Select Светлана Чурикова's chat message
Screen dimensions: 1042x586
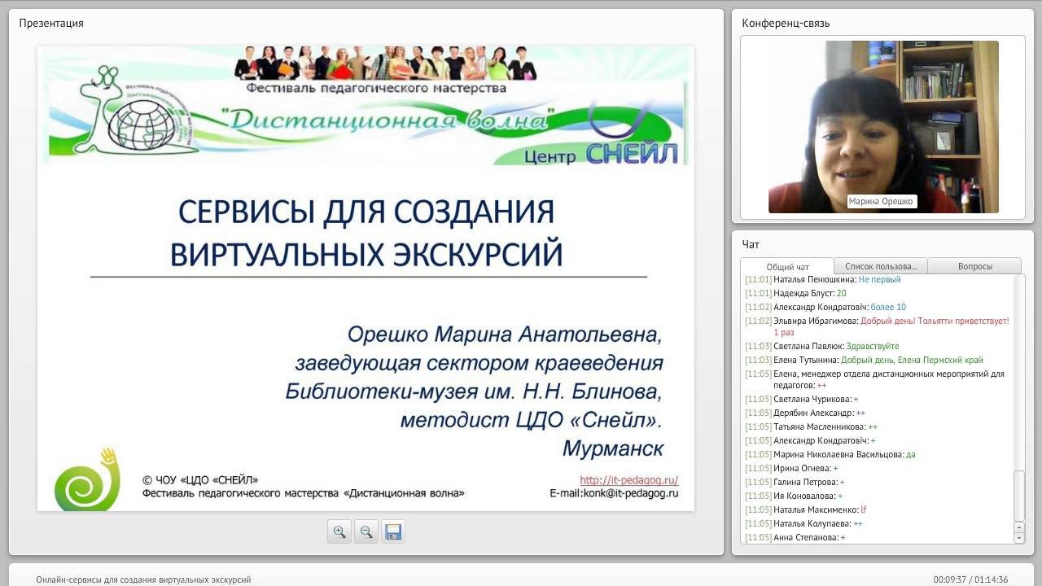[x=801, y=399]
